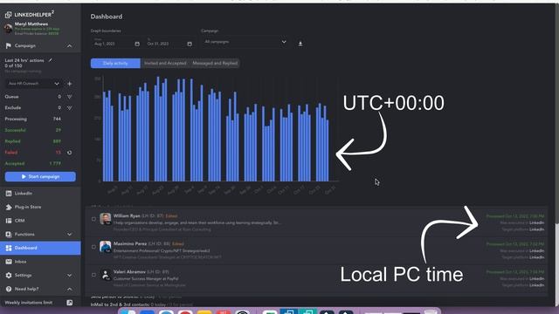The image size is (559, 314).
Task: Click the Plug-in Store puzzle icon
Action: [9, 207]
